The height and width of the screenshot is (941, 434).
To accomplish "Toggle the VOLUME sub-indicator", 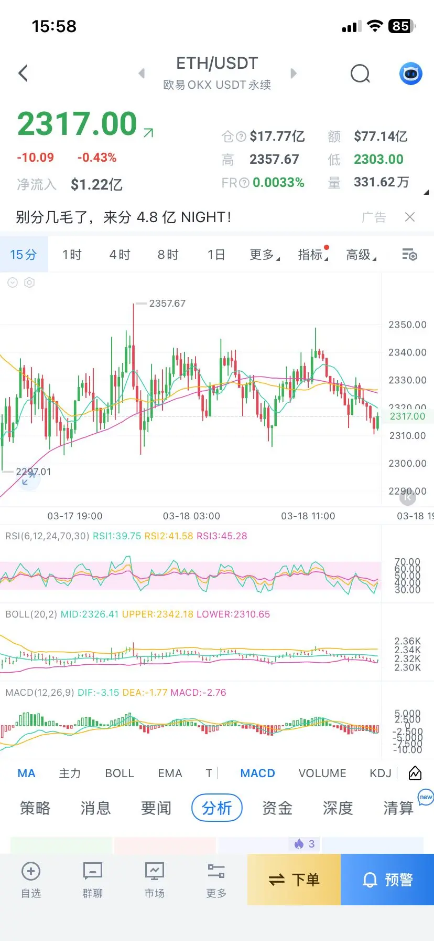I will coord(322,773).
